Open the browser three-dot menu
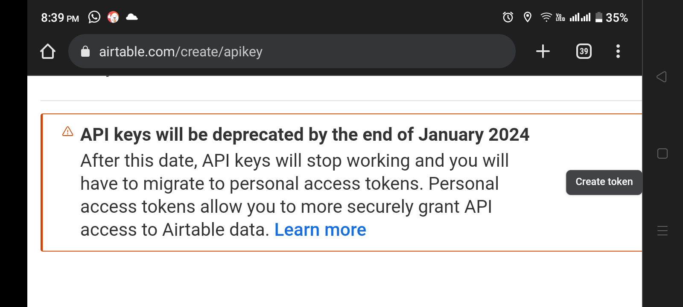The image size is (683, 307). click(x=618, y=52)
